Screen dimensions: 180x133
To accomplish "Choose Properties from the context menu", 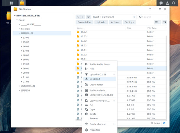I will [x=100, y=130].
